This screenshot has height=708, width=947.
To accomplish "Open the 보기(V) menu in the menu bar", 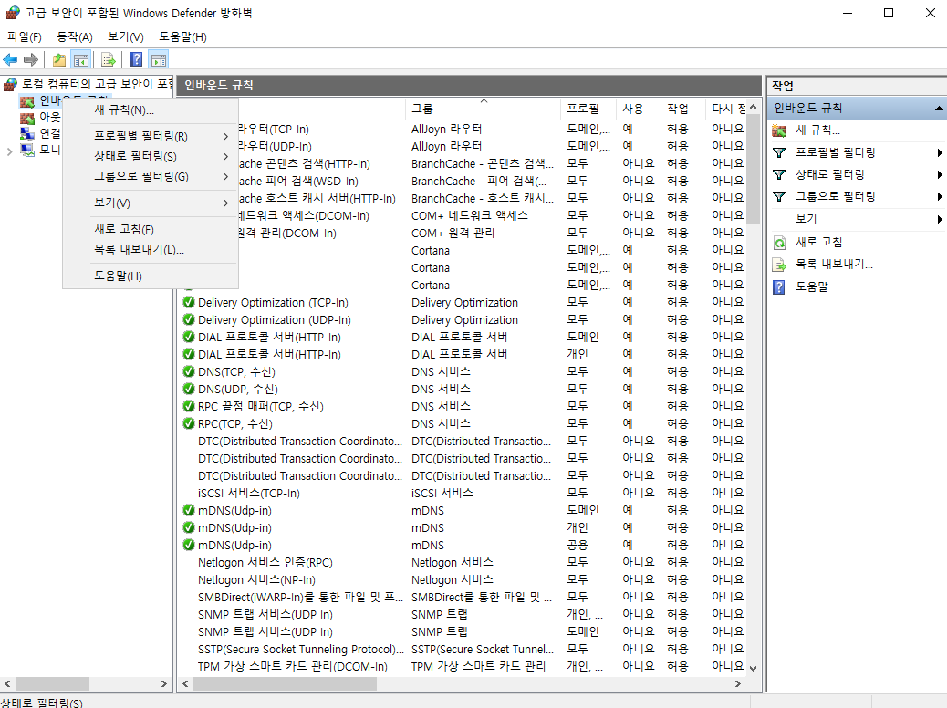I will [x=126, y=36].
